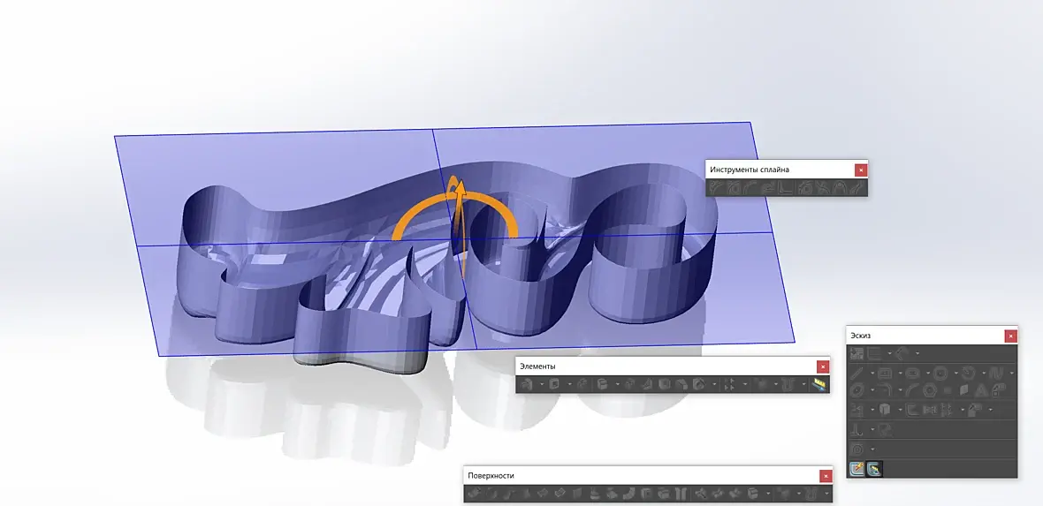Click the Эскиз toolbar title
Screen dimensions: 1043x506
point(860,336)
